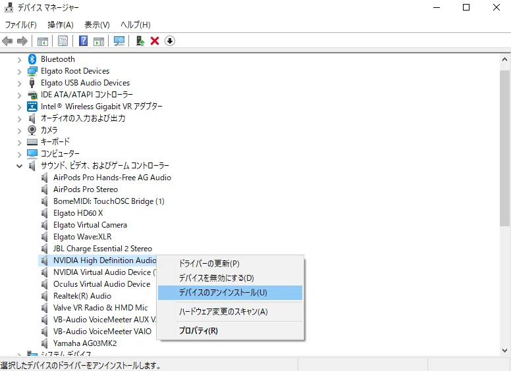Click the Device Manager title bar icon
Image resolution: width=511 pixels, height=371 pixels.
[9, 7]
